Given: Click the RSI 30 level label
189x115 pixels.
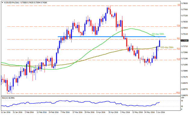Looking at the screenshot, I should [x=182, y=106].
